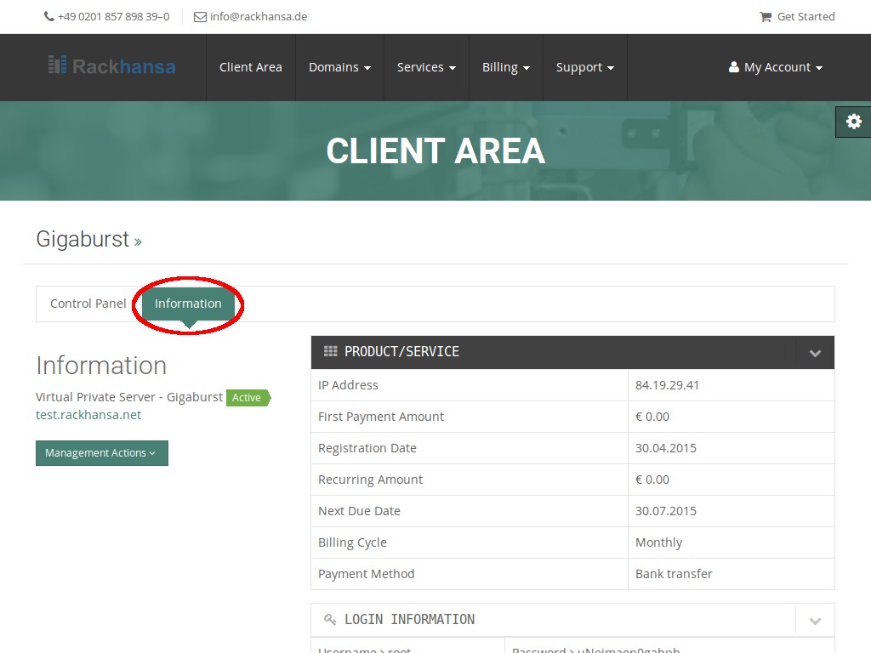Screen dimensions: 871x653
Task: Click the Recurring Amount value
Action: point(652,480)
